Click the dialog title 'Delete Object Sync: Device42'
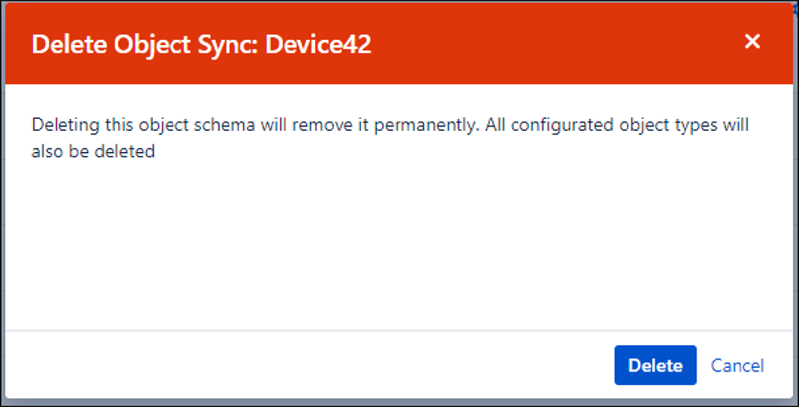The image size is (799, 407). [x=201, y=44]
